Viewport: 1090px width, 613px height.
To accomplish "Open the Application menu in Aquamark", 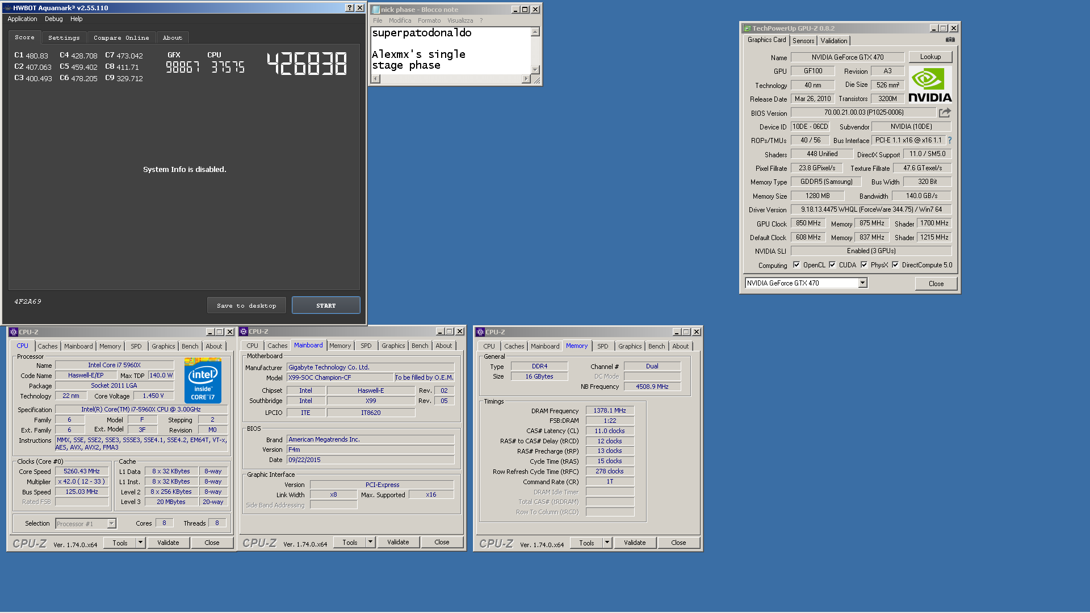I will [22, 19].
